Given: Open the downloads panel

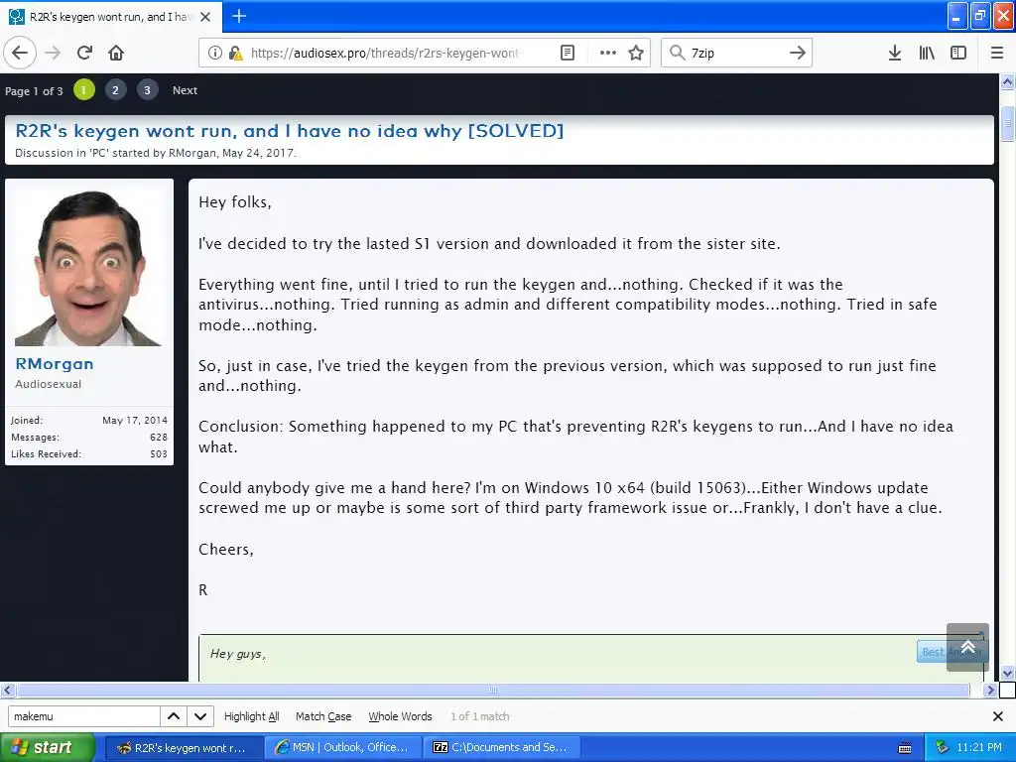Looking at the screenshot, I should pyautogui.click(x=895, y=53).
